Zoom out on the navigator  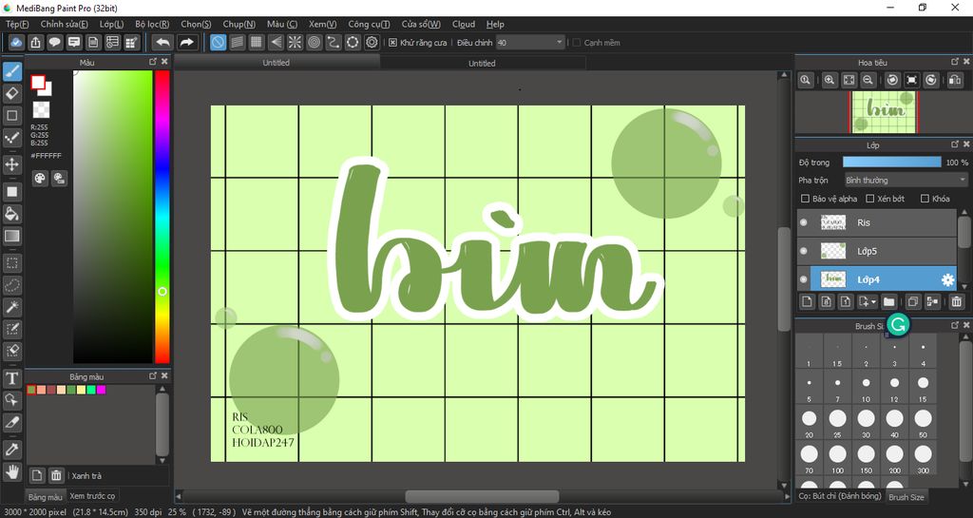(x=868, y=80)
